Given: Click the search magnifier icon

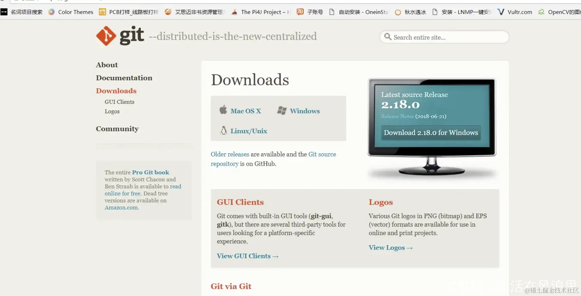Looking at the screenshot, I should [x=388, y=37].
